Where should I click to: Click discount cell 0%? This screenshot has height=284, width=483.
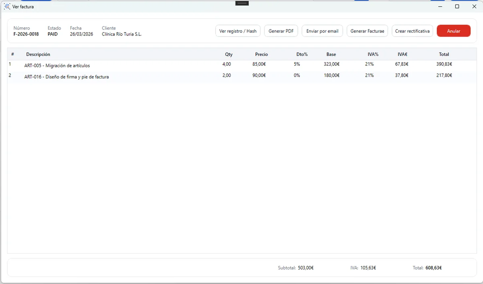coord(297,75)
